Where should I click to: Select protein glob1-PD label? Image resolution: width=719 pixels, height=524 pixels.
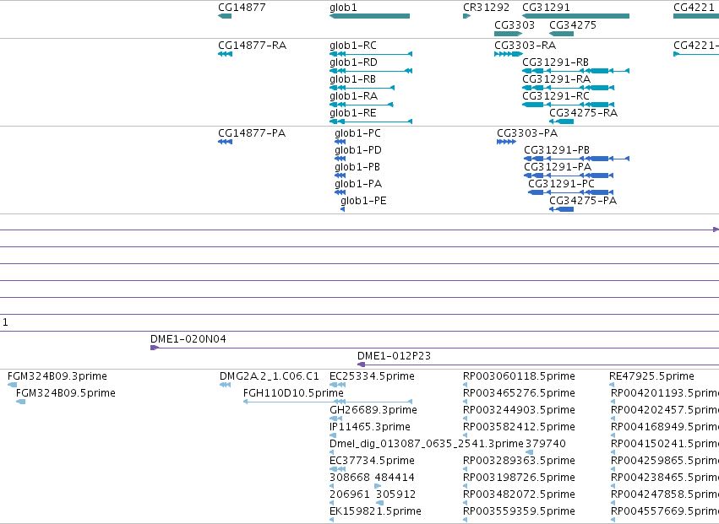[x=358, y=150]
